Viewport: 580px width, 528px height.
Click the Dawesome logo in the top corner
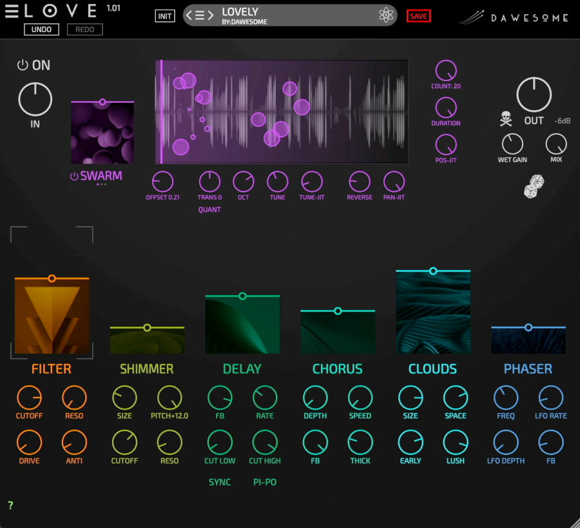tap(512, 18)
